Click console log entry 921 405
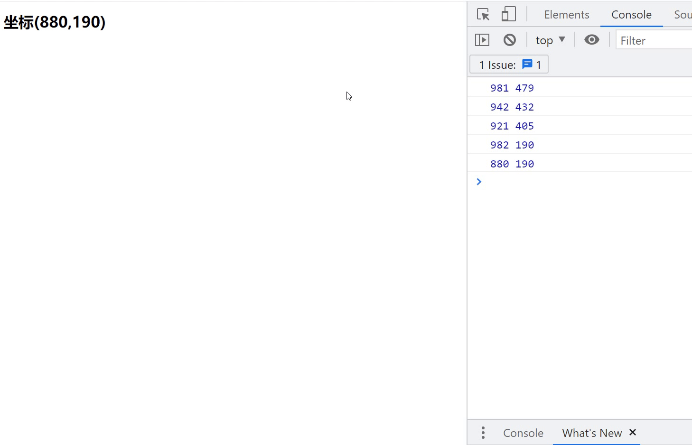 tap(512, 126)
